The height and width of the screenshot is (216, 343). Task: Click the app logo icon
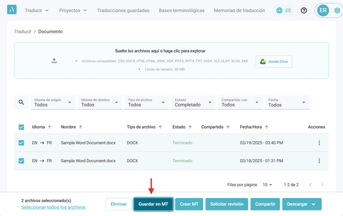(x=12, y=10)
